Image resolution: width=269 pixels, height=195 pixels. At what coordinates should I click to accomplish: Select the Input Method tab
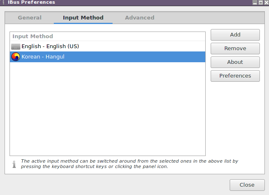(x=83, y=18)
